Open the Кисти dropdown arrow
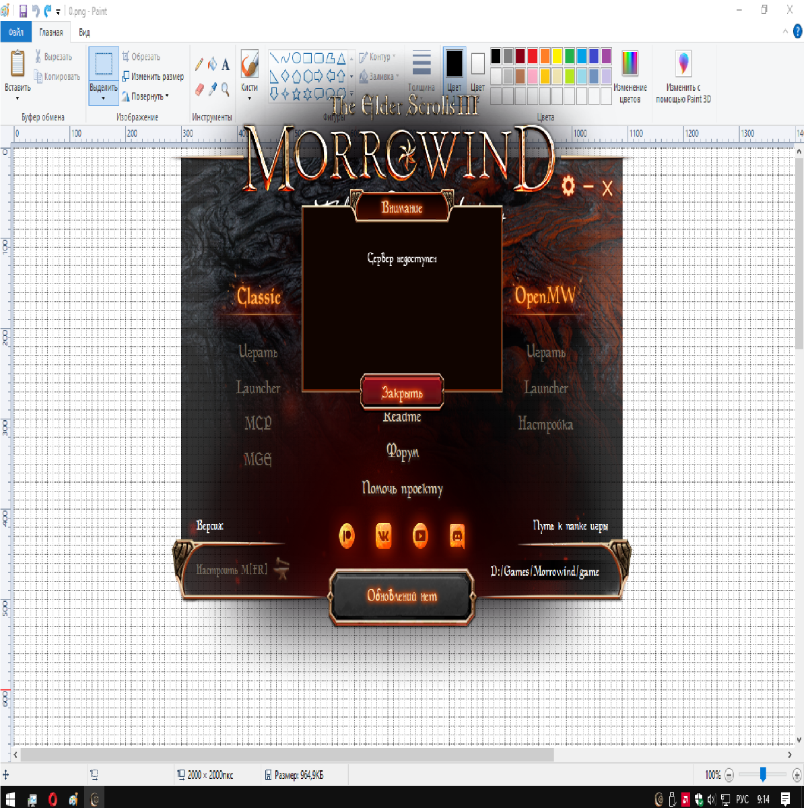This screenshot has height=808, width=808. tap(250, 98)
